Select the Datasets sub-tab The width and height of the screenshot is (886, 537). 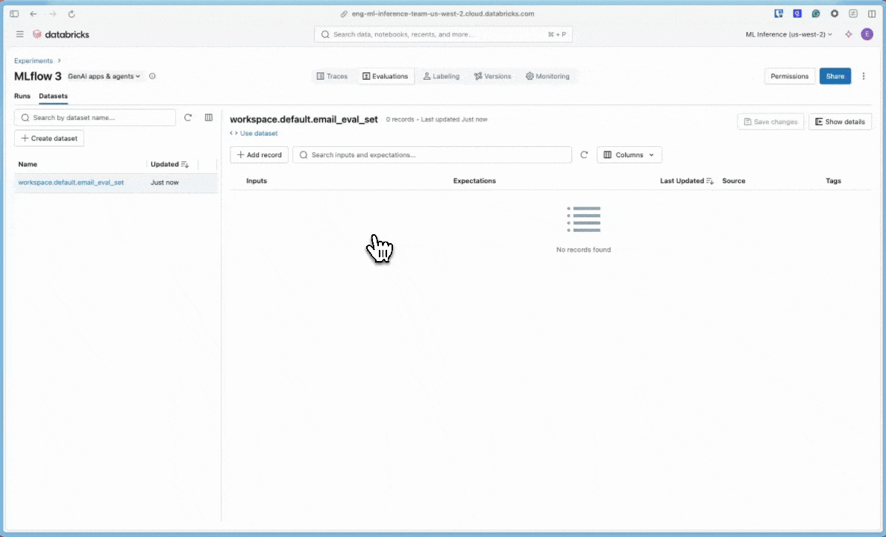coord(53,96)
